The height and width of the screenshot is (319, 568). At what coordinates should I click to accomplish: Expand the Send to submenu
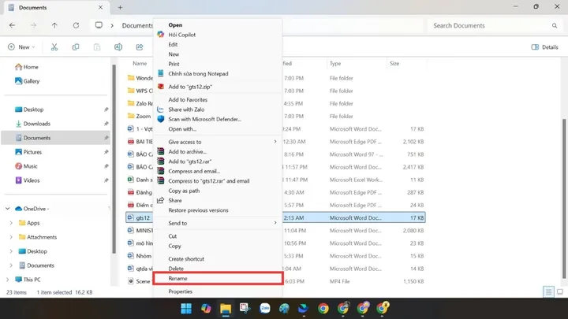click(x=218, y=223)
